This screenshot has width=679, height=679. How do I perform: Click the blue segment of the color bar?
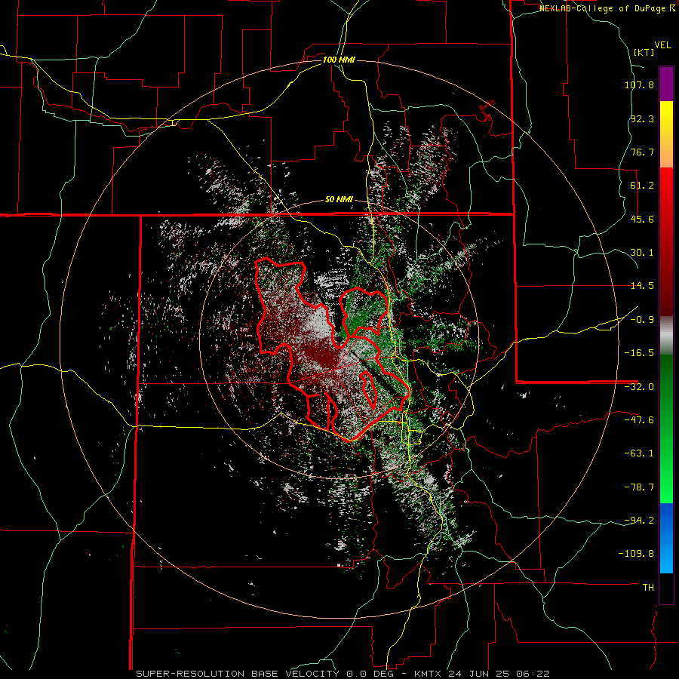click(x=666, y=538)
